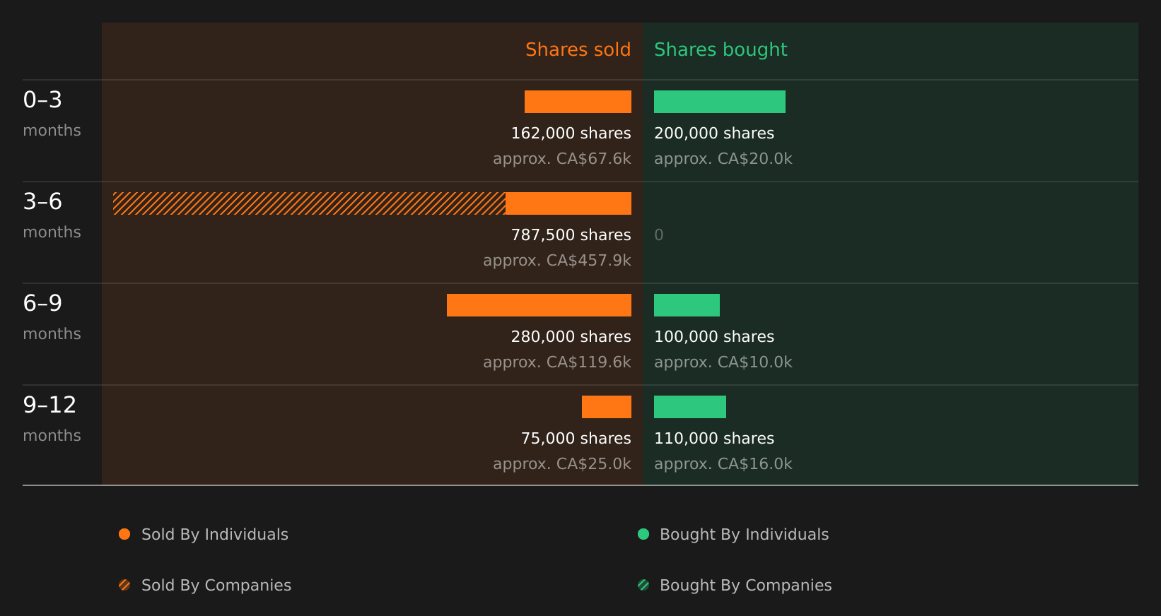
Task: Click the Sold By Companies striped icon
Action: 124,585
